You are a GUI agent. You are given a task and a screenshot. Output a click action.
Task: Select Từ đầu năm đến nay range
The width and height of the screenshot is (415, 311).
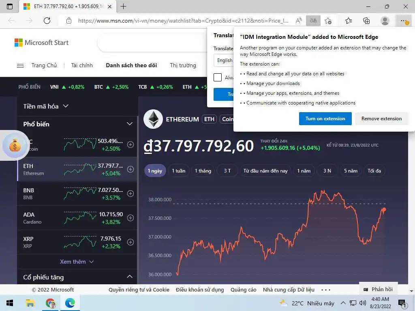click(x=265, y=171)
